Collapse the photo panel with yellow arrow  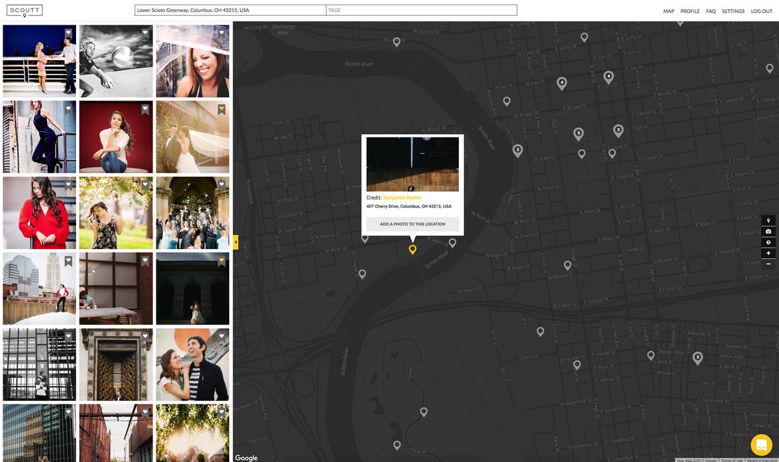[236, 242]
